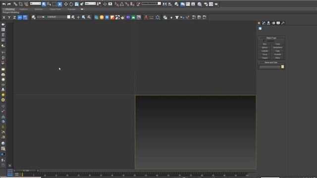
Task: Open the Populate ribbon tab
Action: coord(72,9)
